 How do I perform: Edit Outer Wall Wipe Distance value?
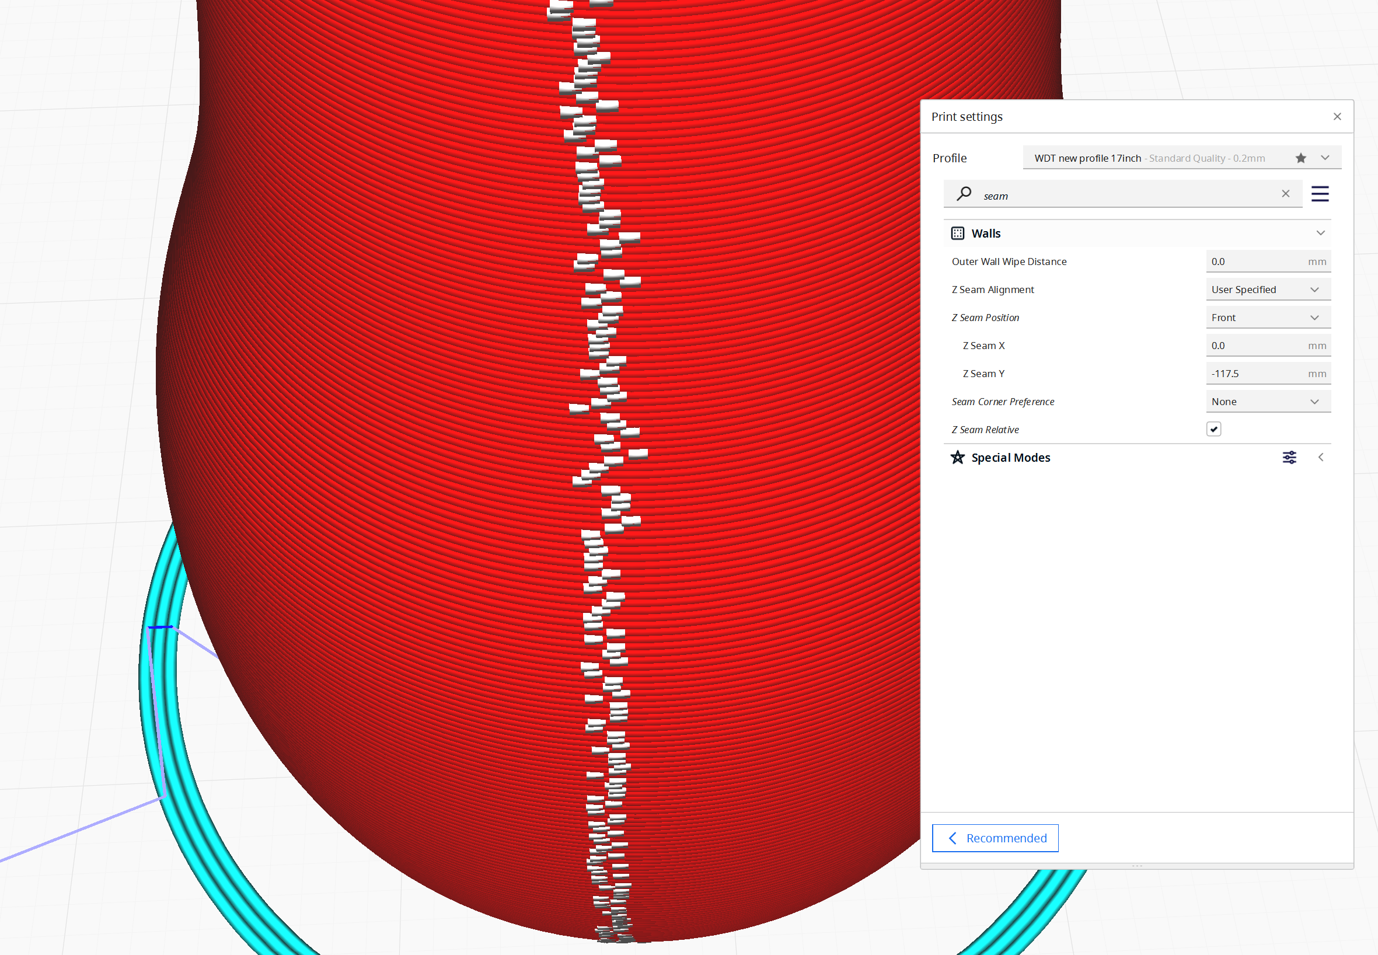[1268, 262]
